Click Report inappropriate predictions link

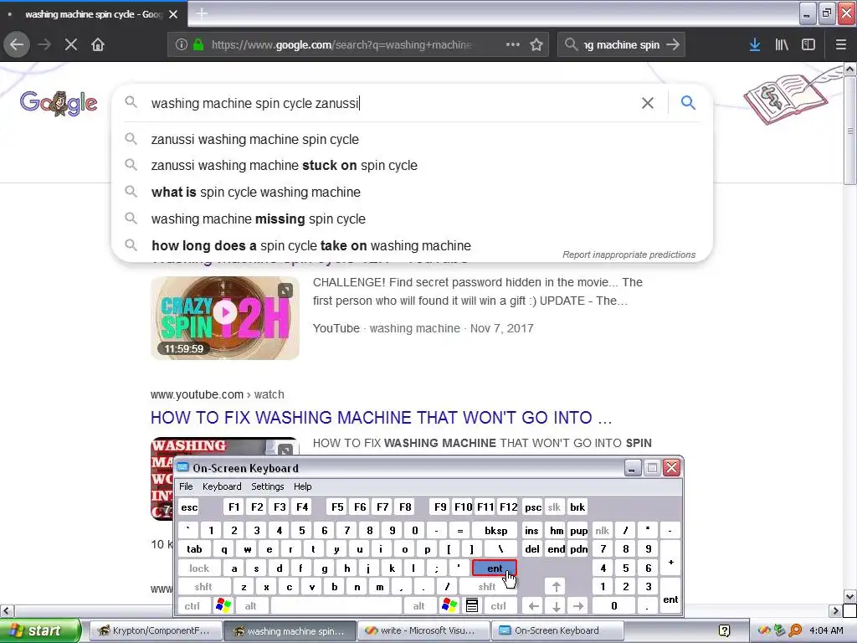tap(629, 255)
